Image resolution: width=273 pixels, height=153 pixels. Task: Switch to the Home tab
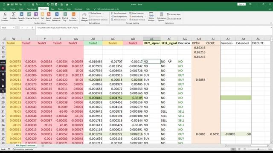tap(13, 9)
